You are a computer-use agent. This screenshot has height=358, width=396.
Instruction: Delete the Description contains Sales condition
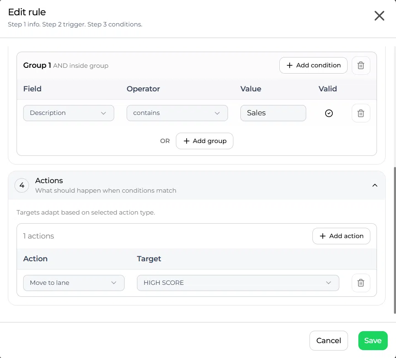tap(361, 113)
